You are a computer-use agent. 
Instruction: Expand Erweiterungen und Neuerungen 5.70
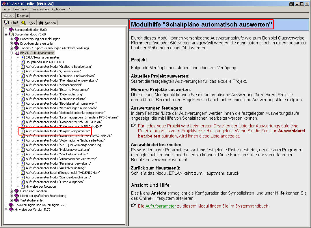click(6, 205)
